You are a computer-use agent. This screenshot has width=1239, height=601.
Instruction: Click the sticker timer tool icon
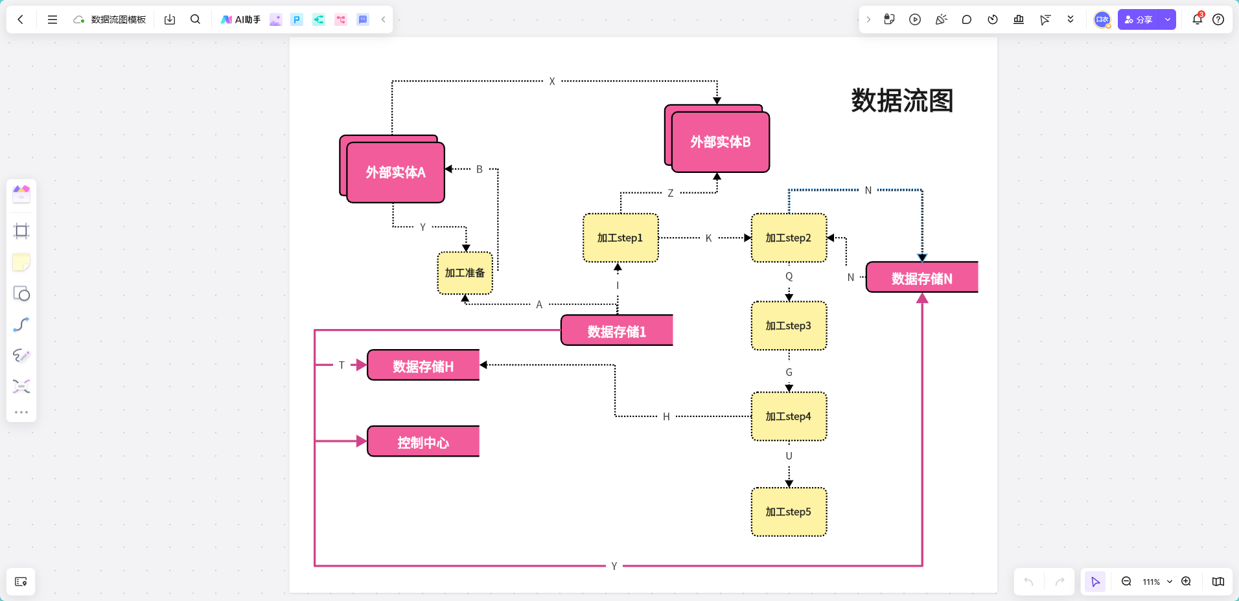click(x=889, y=19)
